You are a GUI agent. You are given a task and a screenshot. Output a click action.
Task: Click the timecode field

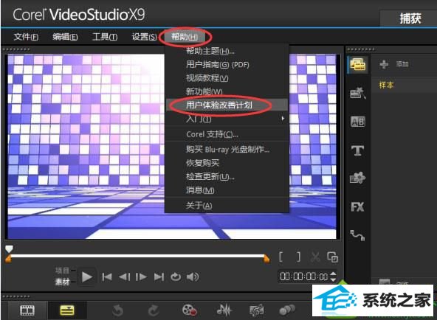tap(304, 276)
